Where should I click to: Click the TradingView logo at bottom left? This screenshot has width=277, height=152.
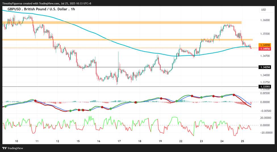pos(13,148)
